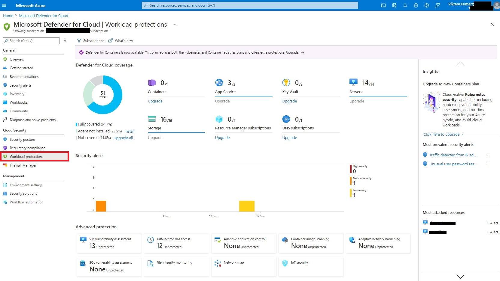Open Firewall Manager in the sidebar

pos(23,165)
